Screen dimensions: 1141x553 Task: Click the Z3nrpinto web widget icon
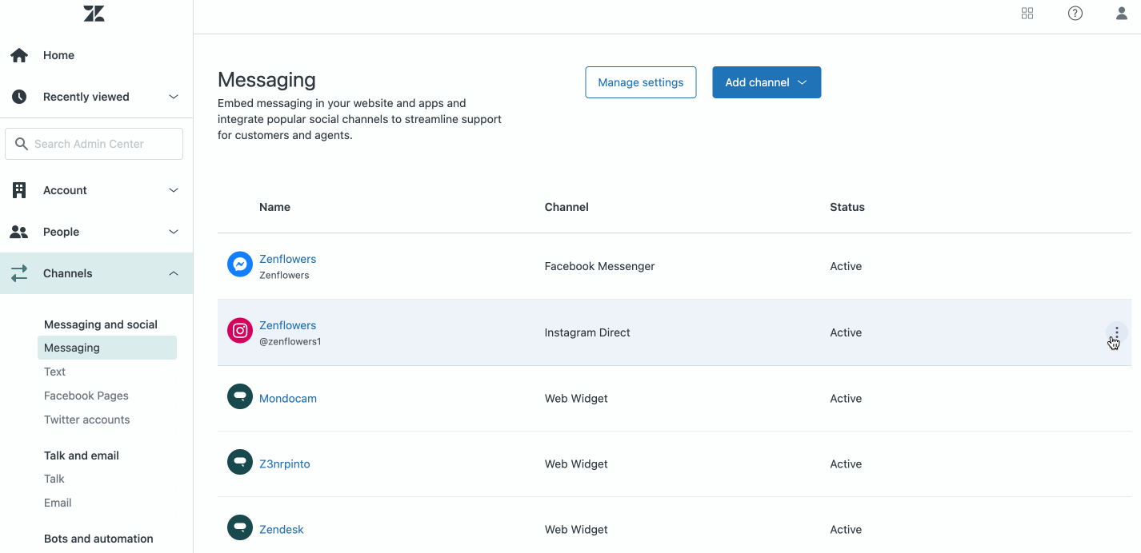[x=240, y=462]
